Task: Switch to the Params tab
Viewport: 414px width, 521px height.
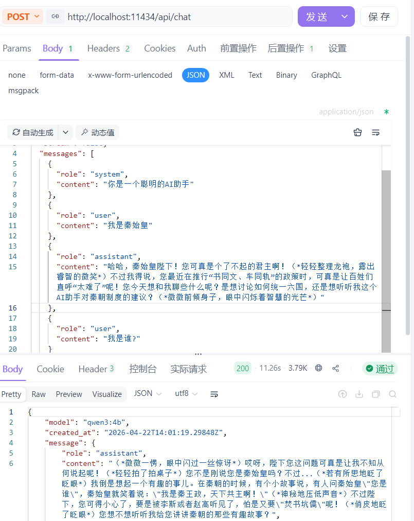Action: tap(17, 48)
